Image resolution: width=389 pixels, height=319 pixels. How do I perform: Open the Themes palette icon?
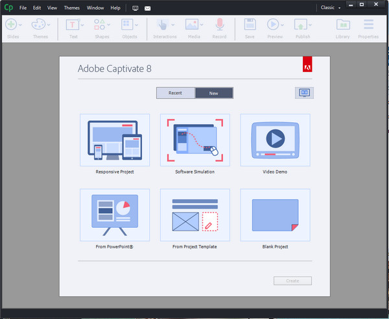click(x=38, y=25)
